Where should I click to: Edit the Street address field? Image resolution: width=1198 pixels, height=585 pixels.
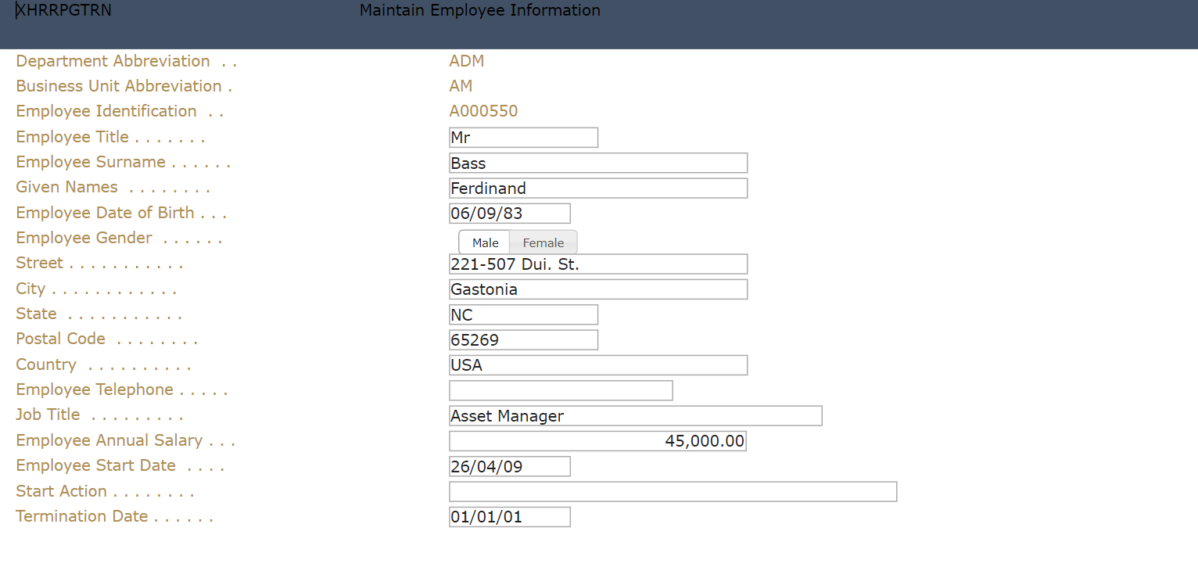(x=598, y=264)
